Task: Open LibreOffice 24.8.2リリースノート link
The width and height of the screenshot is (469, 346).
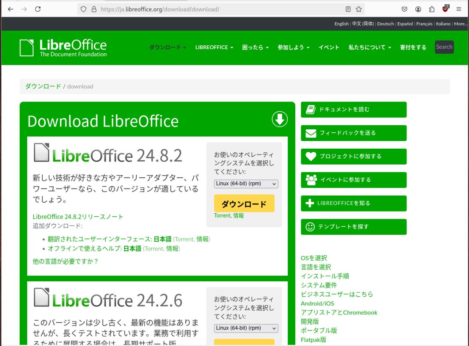Action: click(78, 217)
